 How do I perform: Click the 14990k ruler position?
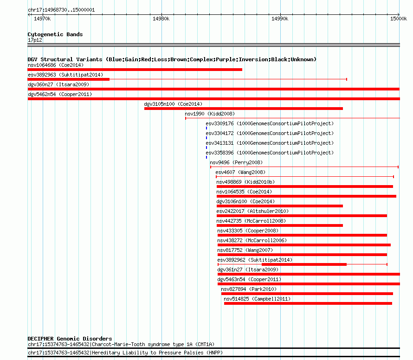coord(280,19)
